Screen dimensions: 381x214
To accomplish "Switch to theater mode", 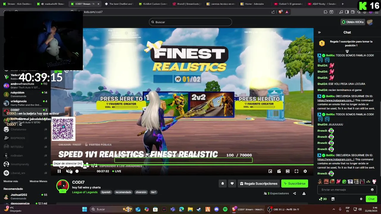I will 288,171.
